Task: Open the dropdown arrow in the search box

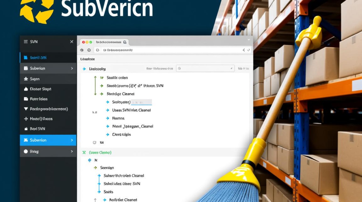Action: click(231, 69)
